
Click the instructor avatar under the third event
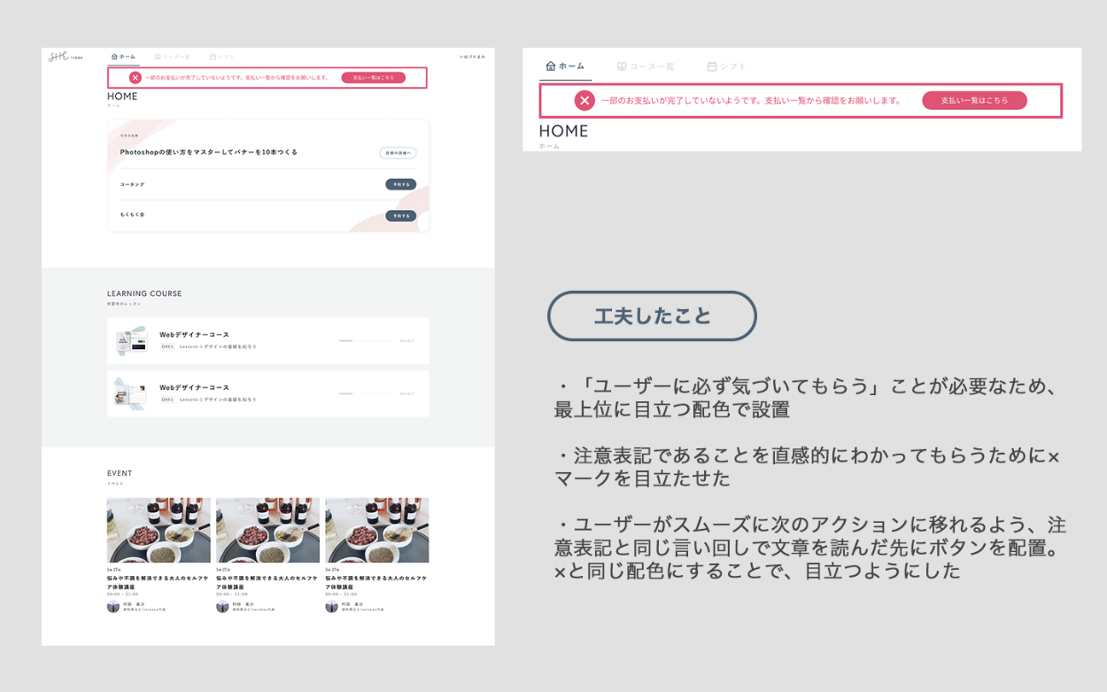point(331,606)
